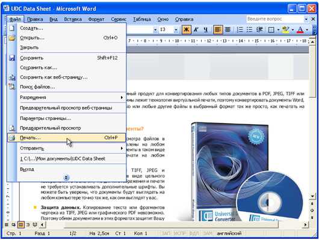Image resolution: width=319 pixels, height=240 pixels.
Task: Click the Введите вопрос help box
Action: (275, 19)
